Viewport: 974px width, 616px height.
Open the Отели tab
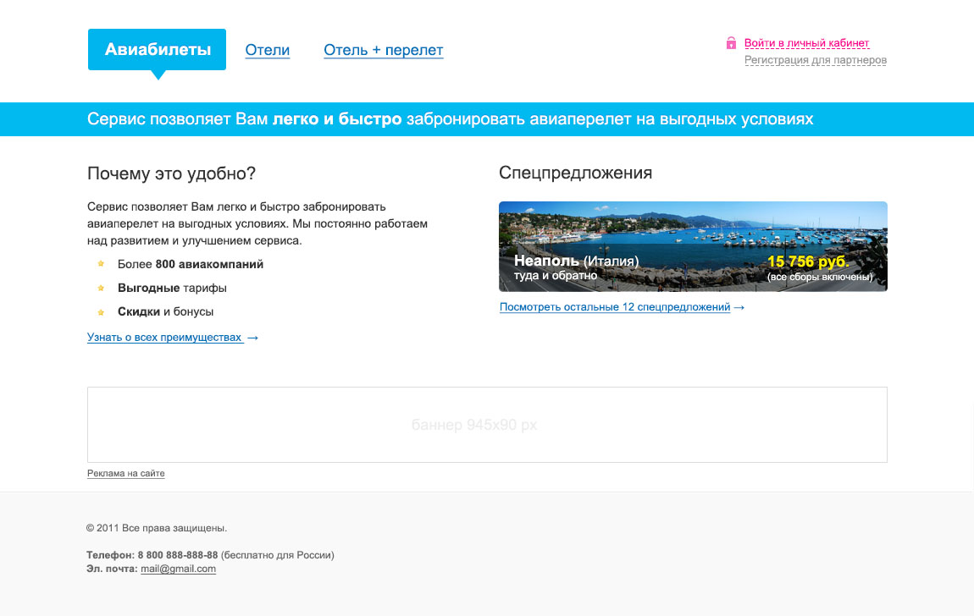tap(268, 50)
